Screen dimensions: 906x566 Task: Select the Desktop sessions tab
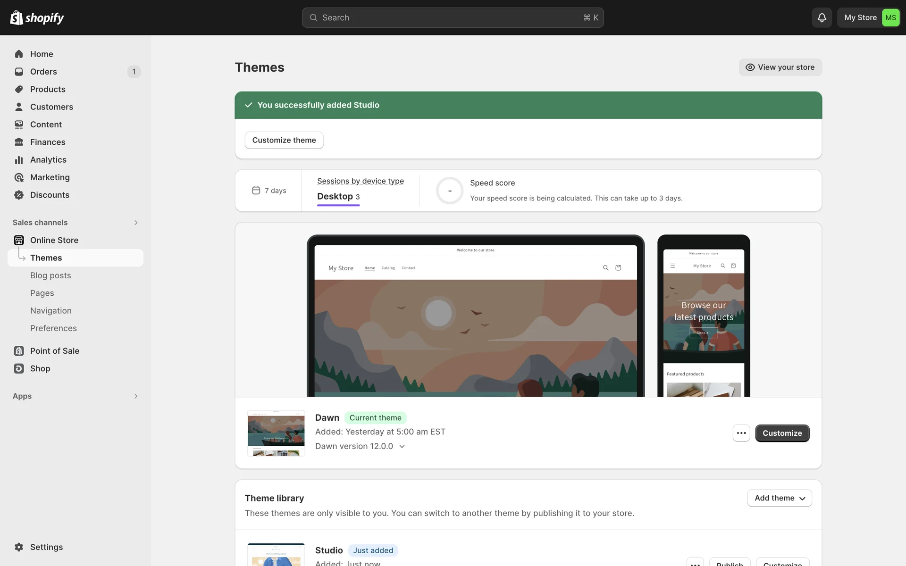[x=338, y=196]
